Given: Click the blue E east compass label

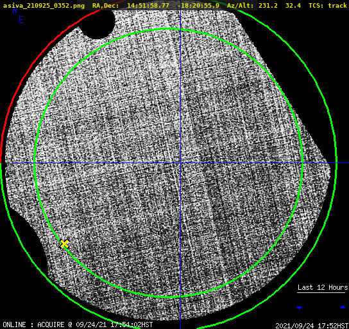Looking at the screenshot, I should pos(21,20).
